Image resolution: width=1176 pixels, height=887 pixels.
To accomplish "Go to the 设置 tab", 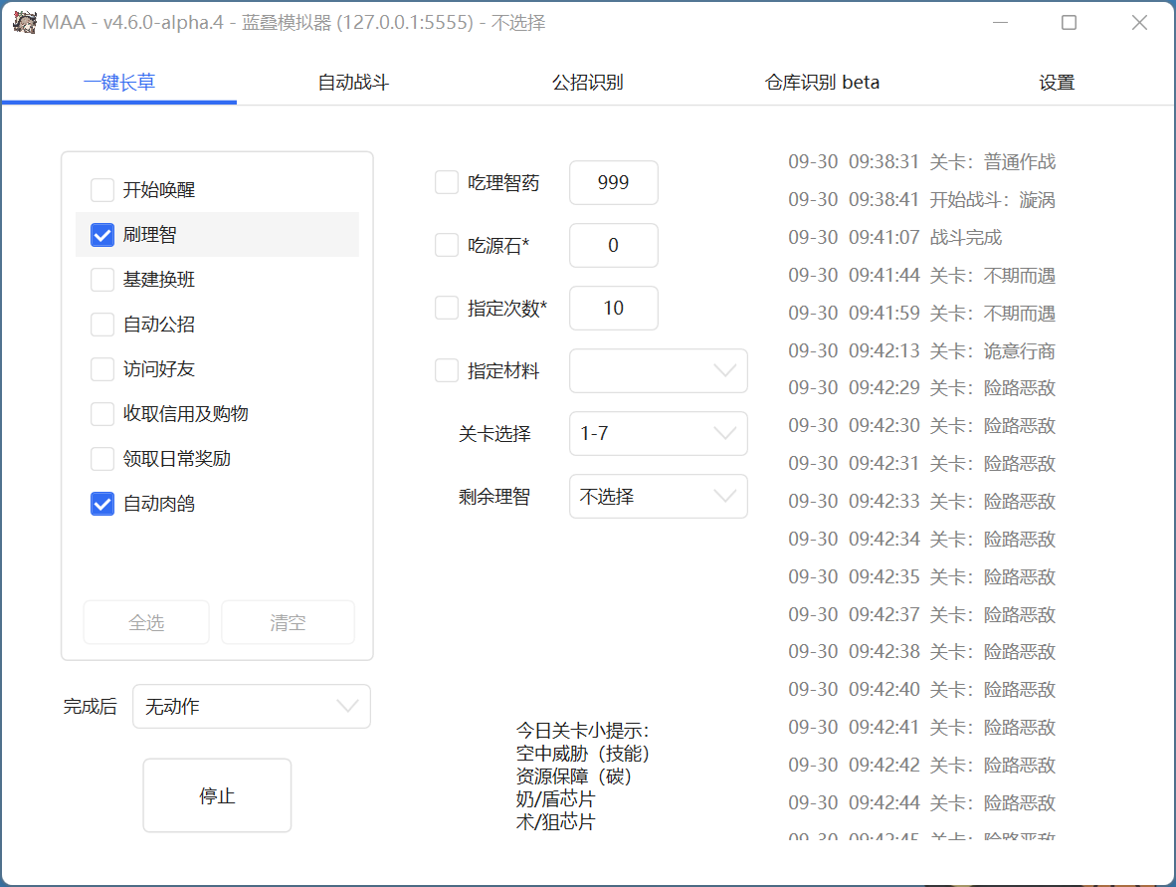I will click(1055, 82).
